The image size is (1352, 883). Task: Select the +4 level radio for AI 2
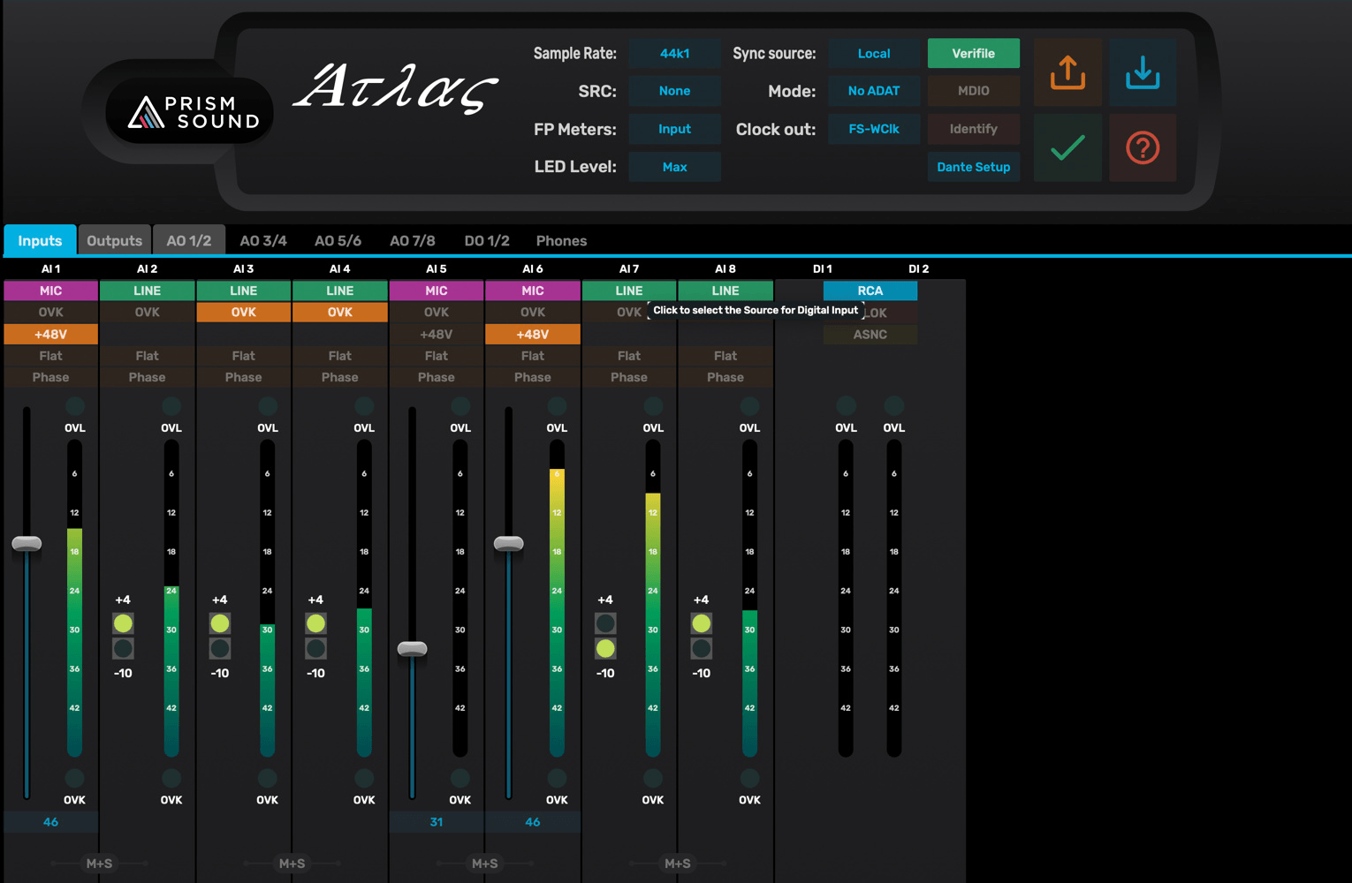click(123, 623)
